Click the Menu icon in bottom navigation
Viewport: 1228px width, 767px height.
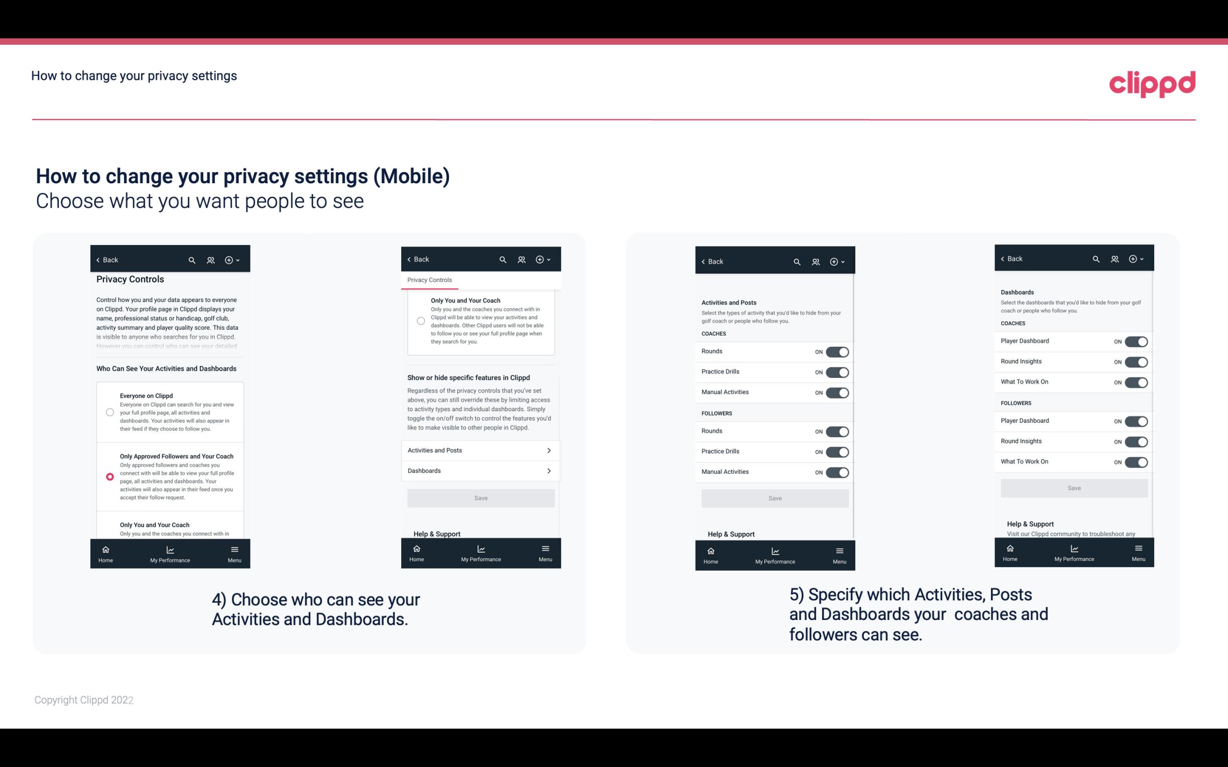pos(234,548)
